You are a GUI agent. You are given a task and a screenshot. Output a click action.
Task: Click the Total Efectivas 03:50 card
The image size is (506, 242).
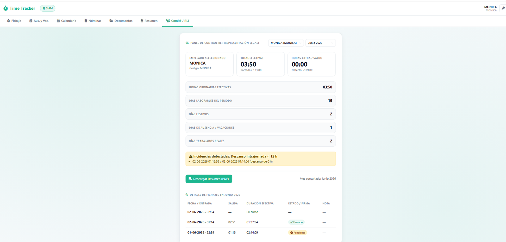click(x=260, y=64)
